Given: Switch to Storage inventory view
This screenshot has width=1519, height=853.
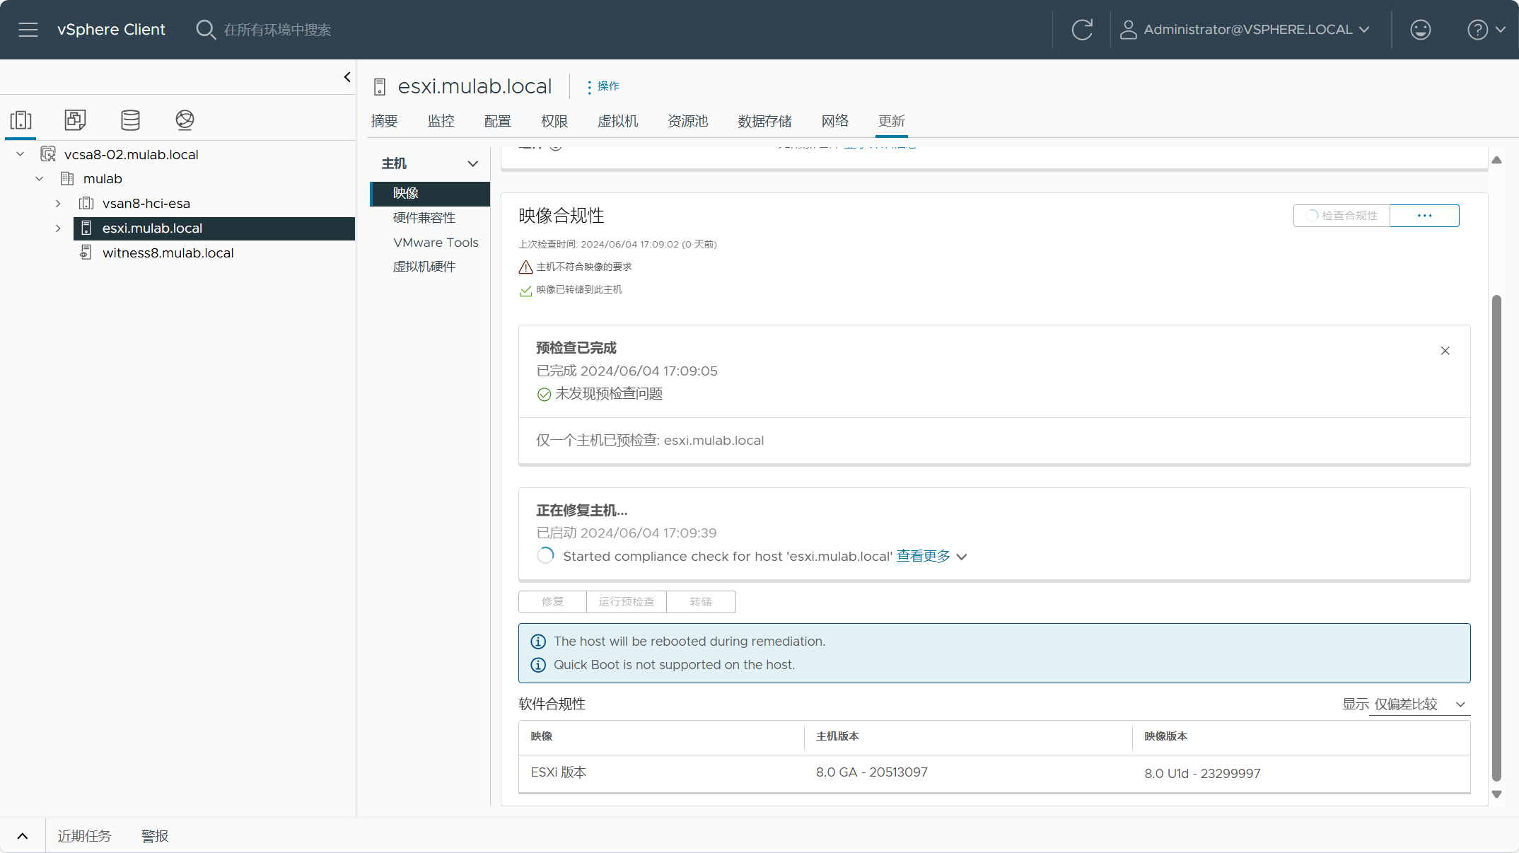Looking at the screenshot, I should click(x=130, y=120).
